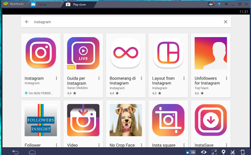251x155 pixels.
Task: Open the Video downloader app icon
Action: [x=83, y=120]
